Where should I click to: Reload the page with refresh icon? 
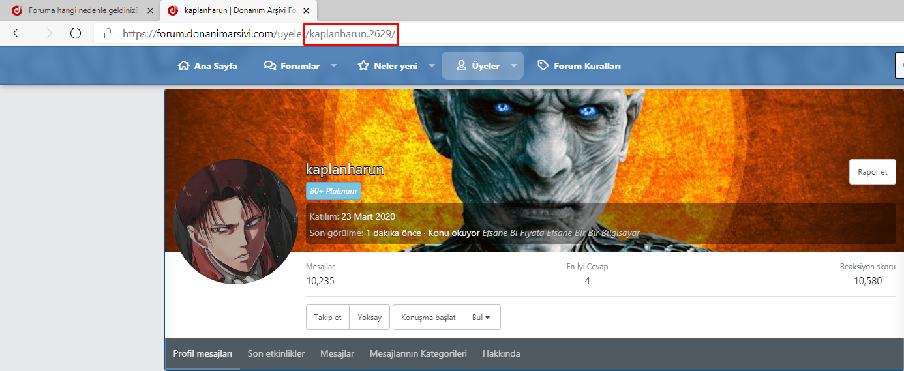[75, 33]
